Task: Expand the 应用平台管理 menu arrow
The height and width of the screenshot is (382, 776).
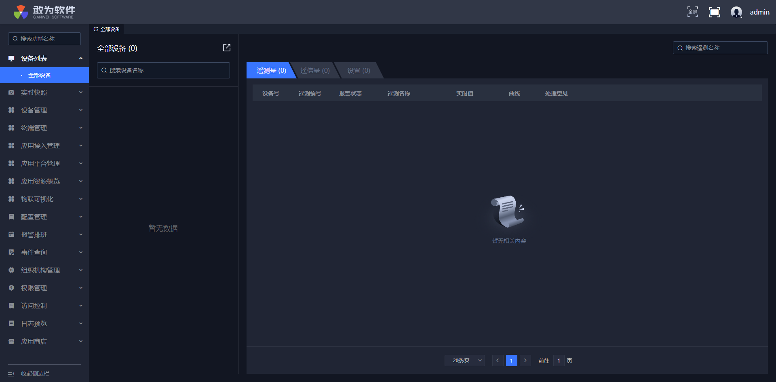Action: coord(81,164)
